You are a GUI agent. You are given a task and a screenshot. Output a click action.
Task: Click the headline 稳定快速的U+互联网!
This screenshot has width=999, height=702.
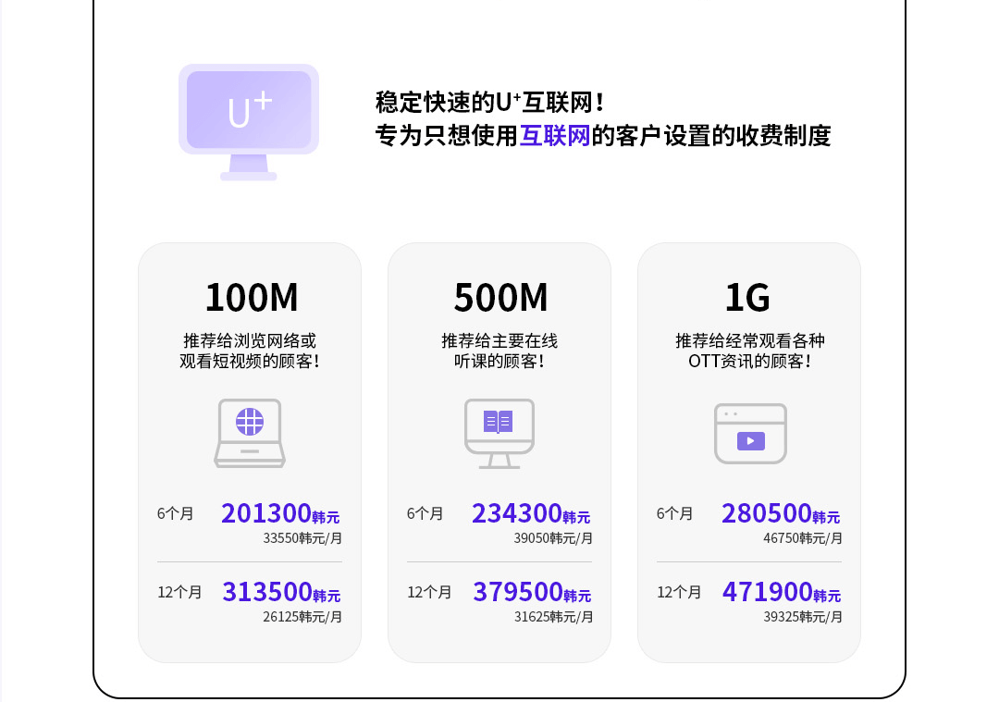pyautogui.click(x=489, y=102)
